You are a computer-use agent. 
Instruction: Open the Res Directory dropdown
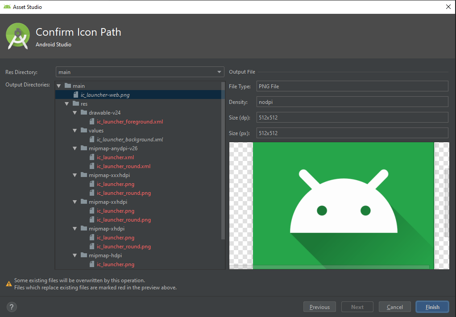coord(140,72)
